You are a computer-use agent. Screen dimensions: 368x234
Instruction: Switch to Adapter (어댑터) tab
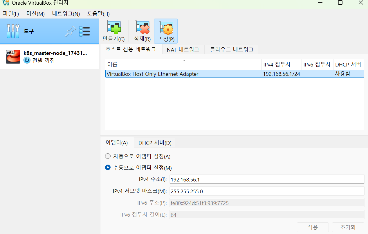(117, 143)
